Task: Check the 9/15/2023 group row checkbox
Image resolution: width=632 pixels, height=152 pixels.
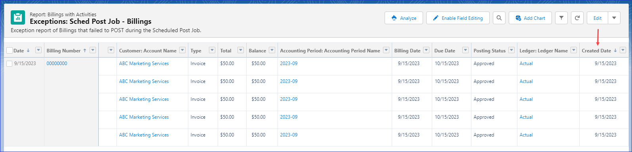Action: (10, 63)
